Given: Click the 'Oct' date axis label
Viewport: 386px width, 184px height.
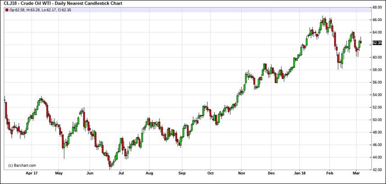Looking at the screenshot, I should tap(210, 173).
